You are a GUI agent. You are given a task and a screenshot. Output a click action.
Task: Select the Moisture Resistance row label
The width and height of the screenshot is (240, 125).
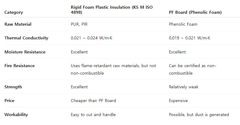[25, 52]
